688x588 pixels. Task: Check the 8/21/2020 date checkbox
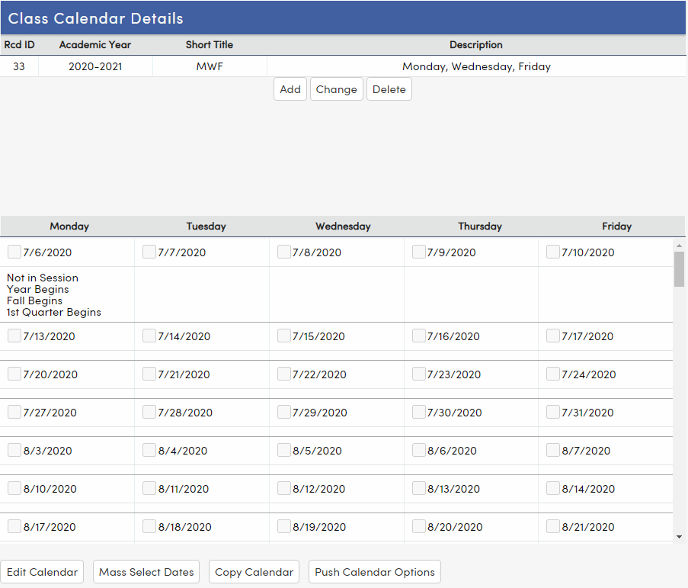(x=552, y=526)
